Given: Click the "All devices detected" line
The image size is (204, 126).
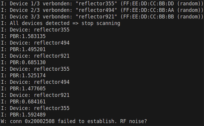Looking at the screenshot, I should click(x=61, y=23).
